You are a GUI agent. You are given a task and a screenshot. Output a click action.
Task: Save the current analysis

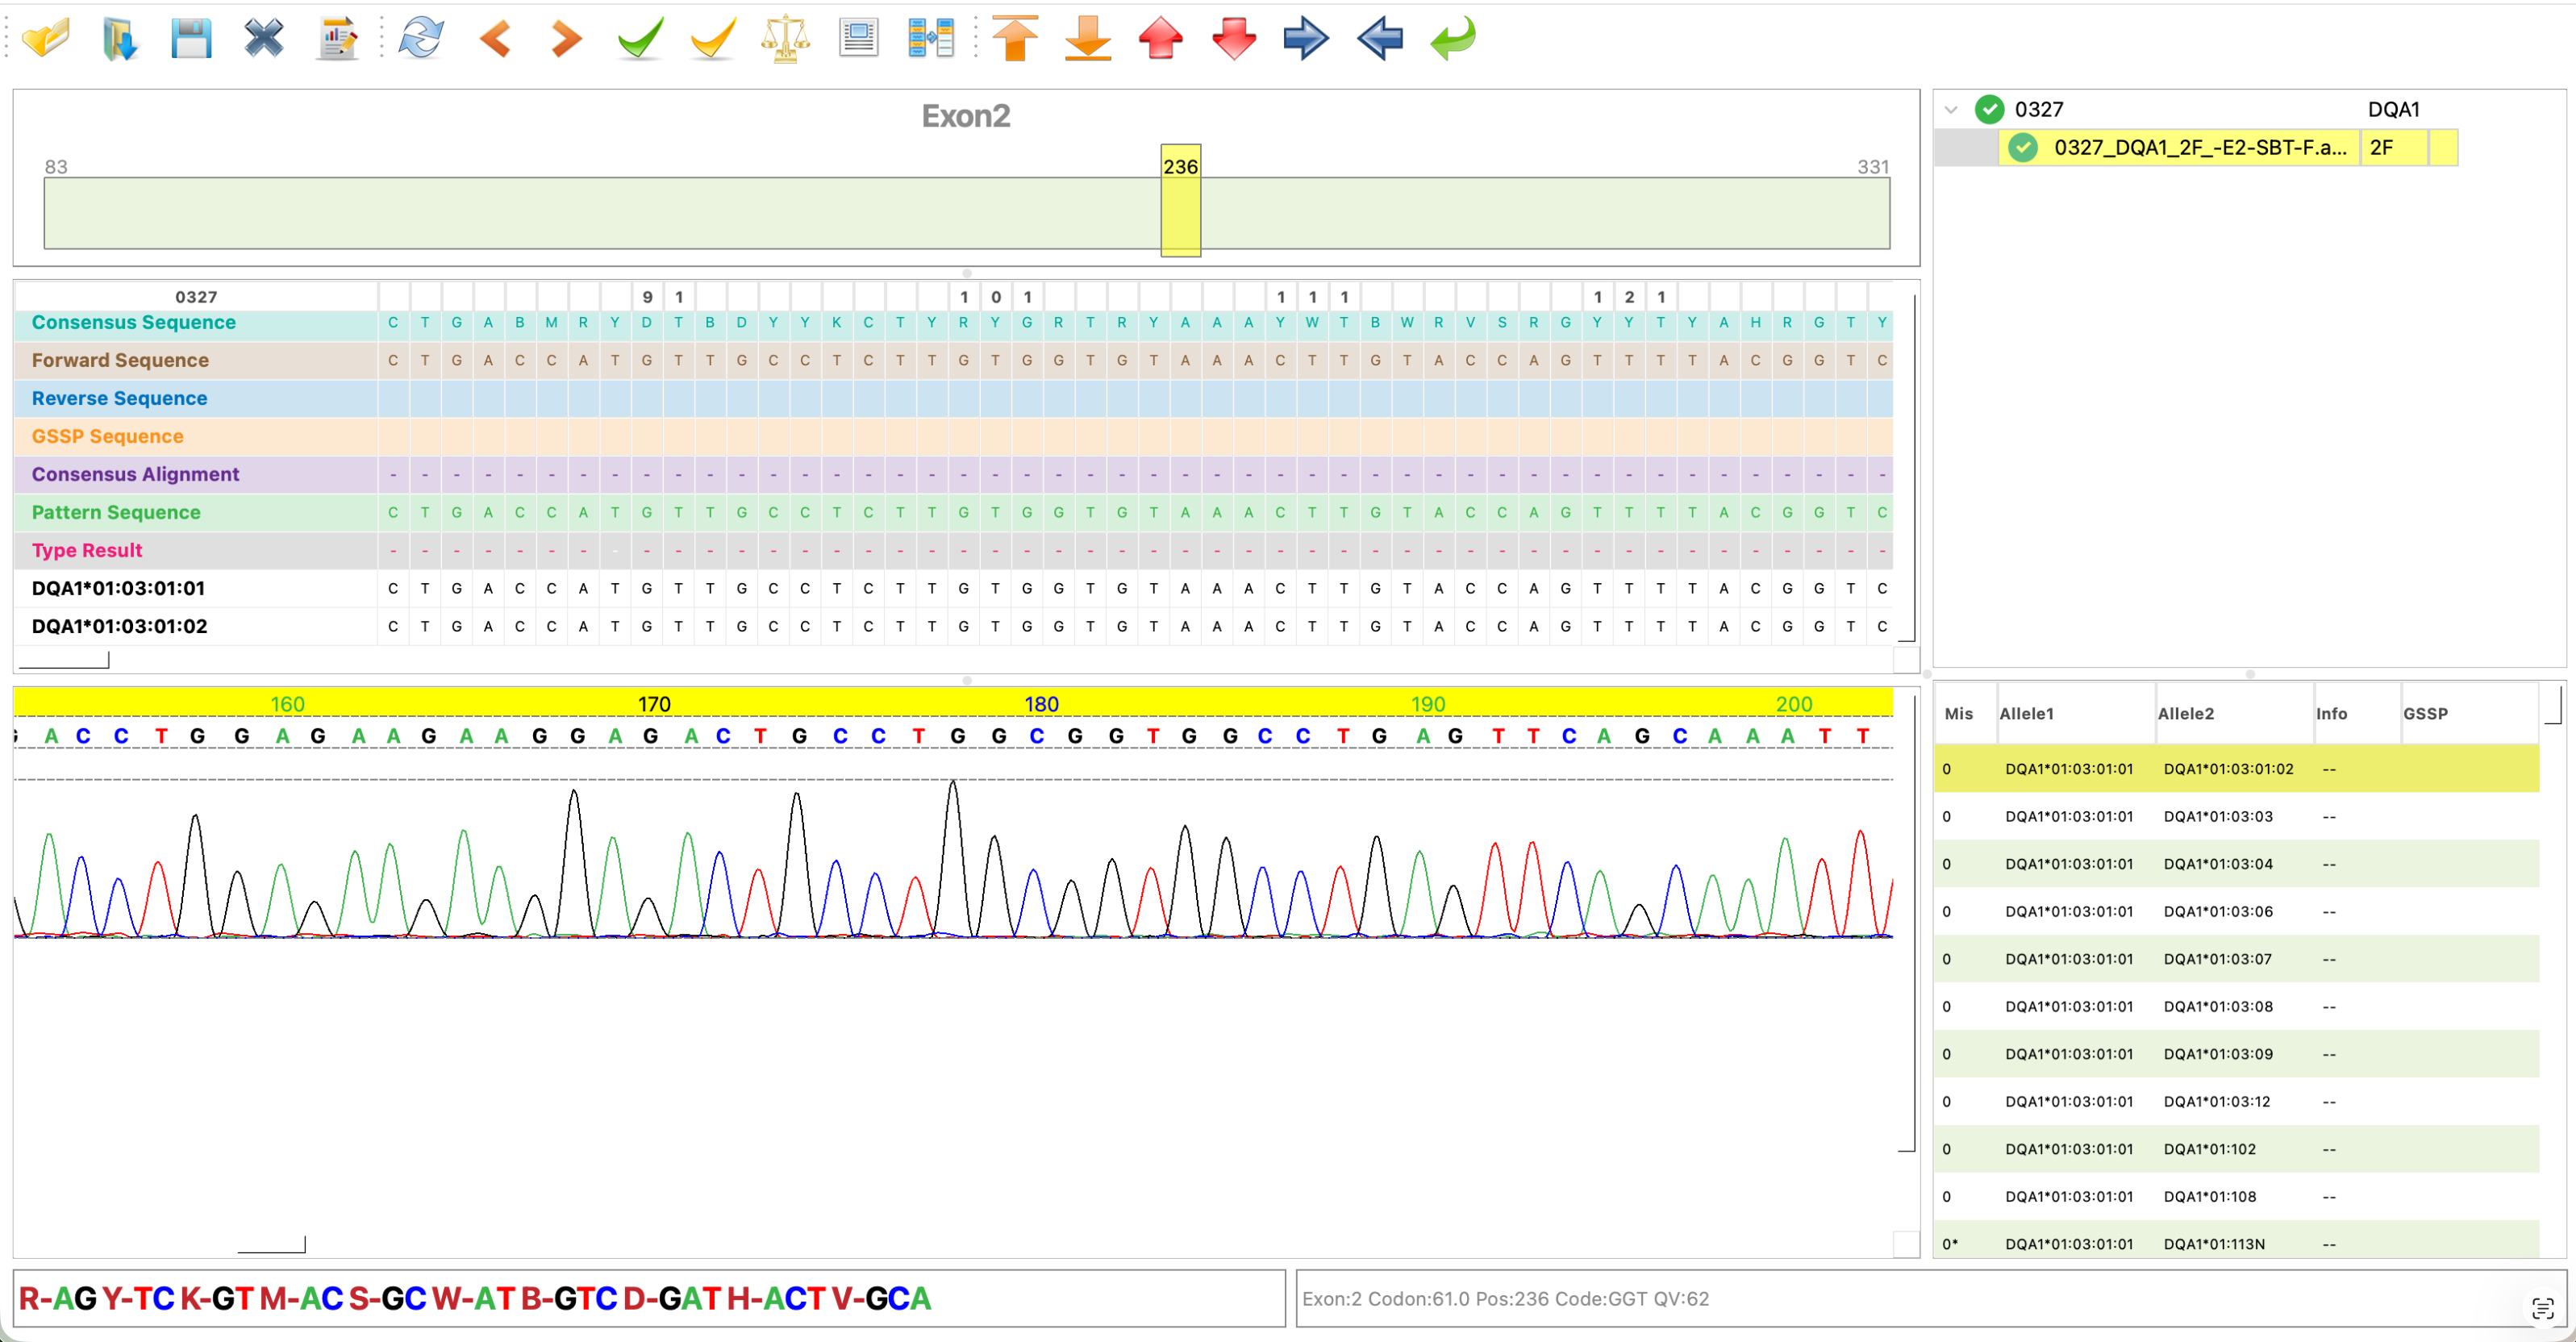(190, 39)
